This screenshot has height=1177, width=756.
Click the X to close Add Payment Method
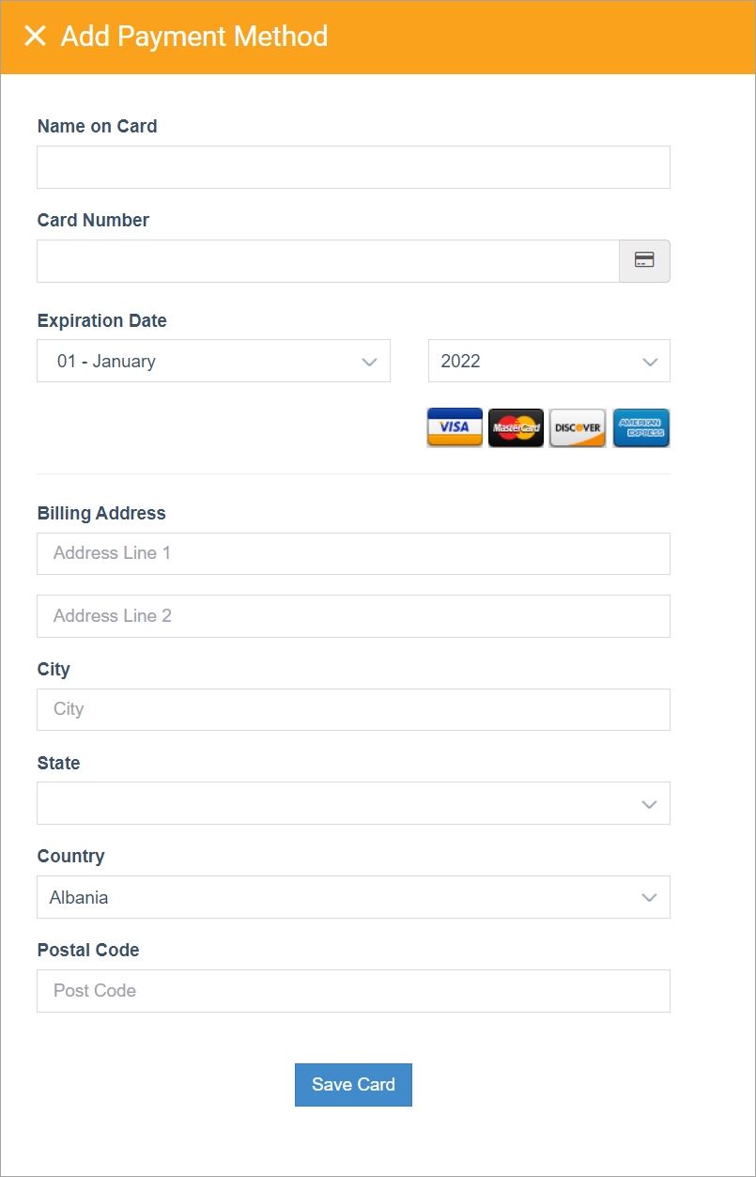pos(35,36)
